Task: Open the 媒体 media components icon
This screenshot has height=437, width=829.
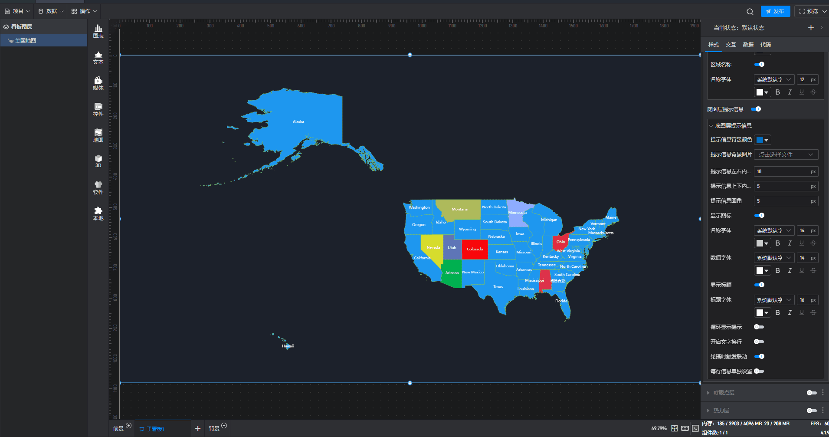Action: click(x=98, y=83)
